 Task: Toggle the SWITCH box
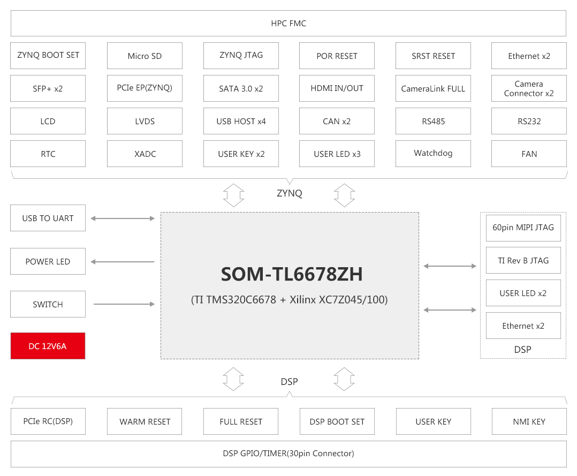(48, 304)
